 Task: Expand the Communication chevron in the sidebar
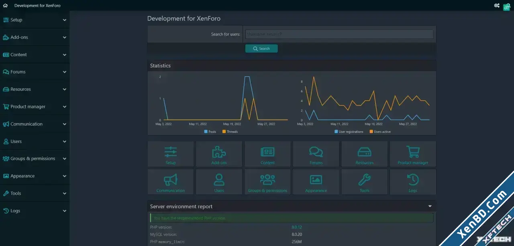point(65,124)
